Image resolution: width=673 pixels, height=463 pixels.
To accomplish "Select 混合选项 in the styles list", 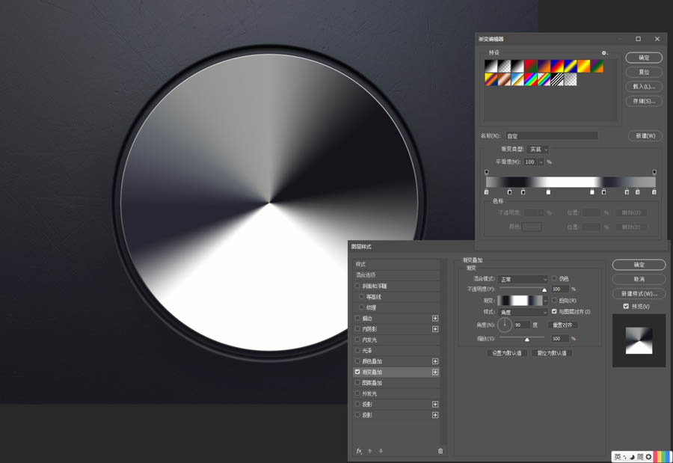I will pyautogui.click(x=366, y=275).
